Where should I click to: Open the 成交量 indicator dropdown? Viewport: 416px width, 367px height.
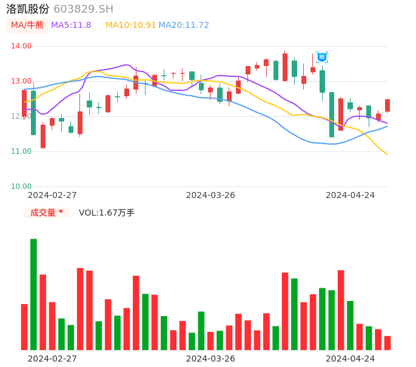point(47,213)
